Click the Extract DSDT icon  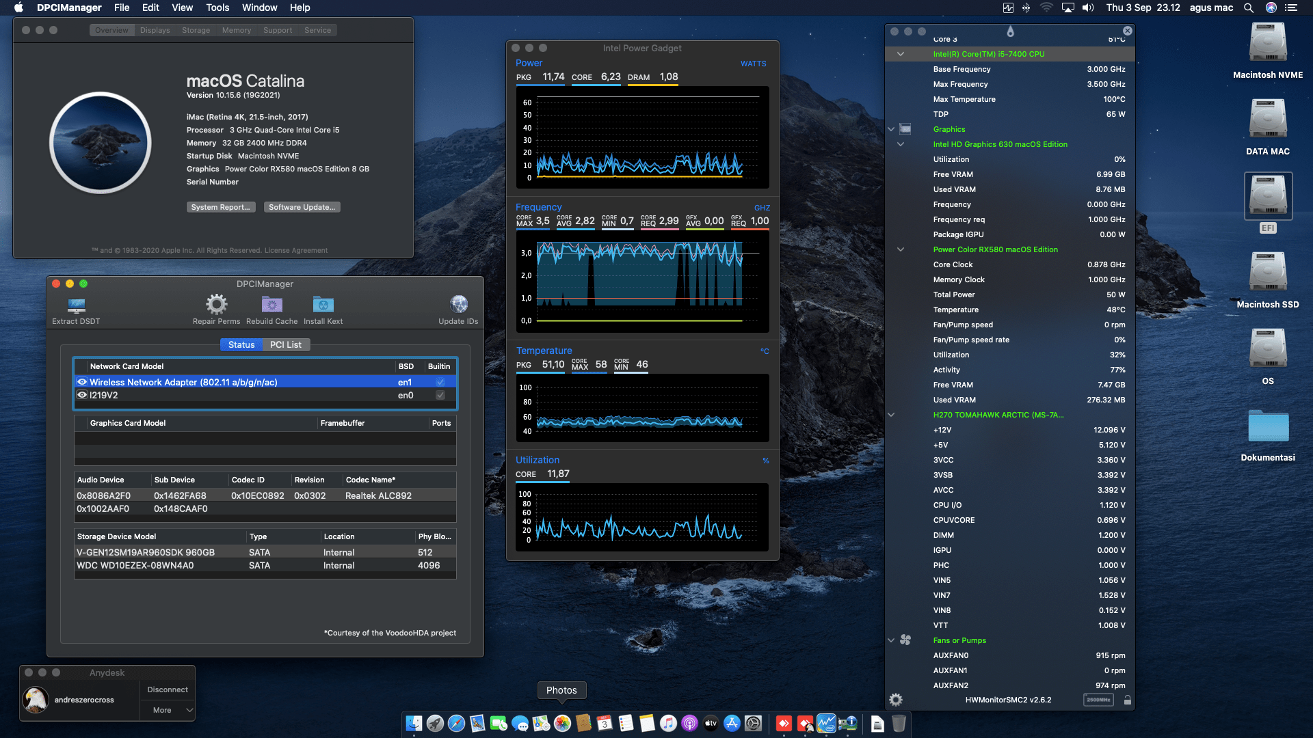[76, 306]
